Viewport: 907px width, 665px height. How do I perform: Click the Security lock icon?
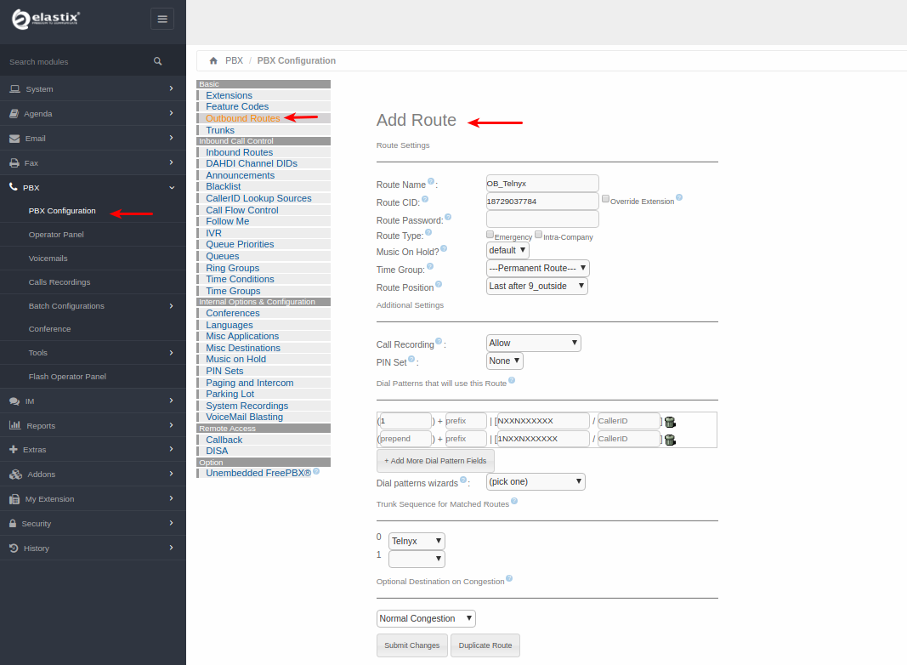13,523
